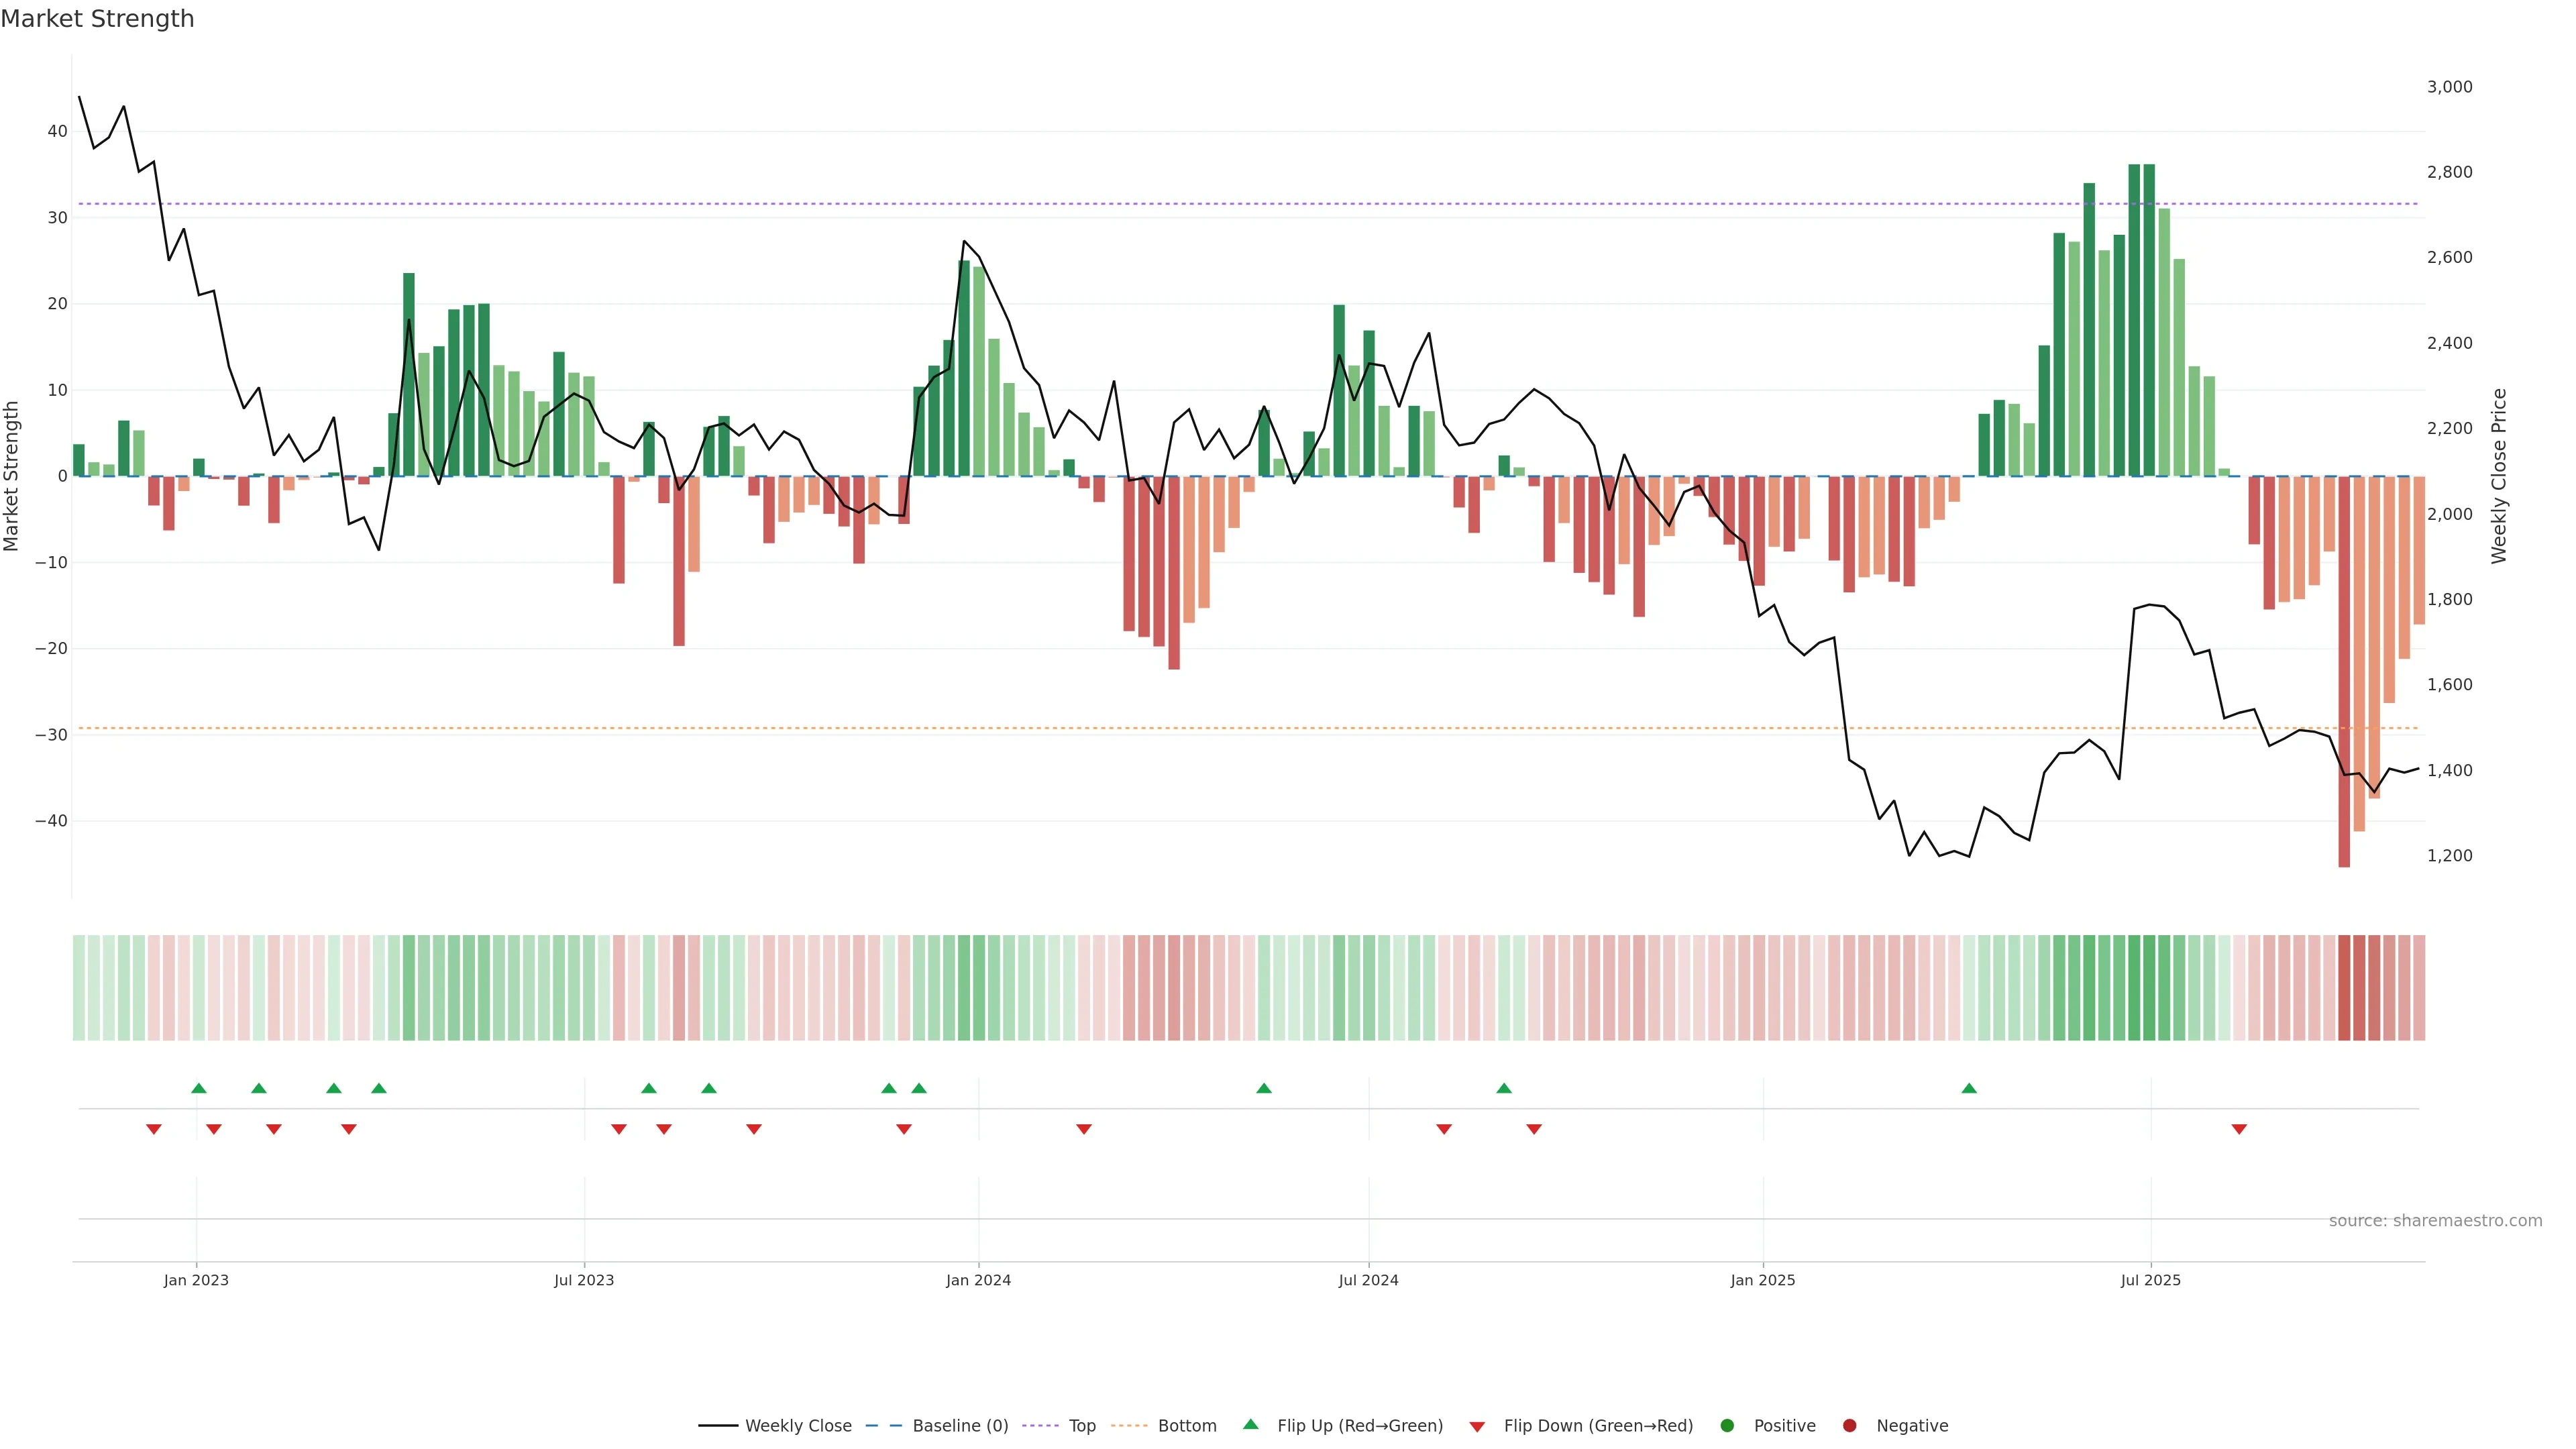The width and height of the screenshot is (2576, 1449).
Task: Select the rightmost green flip-up triangle marker
Action: (x=1969, y=1088)
